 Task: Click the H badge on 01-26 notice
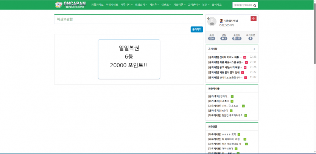[245, 67]
